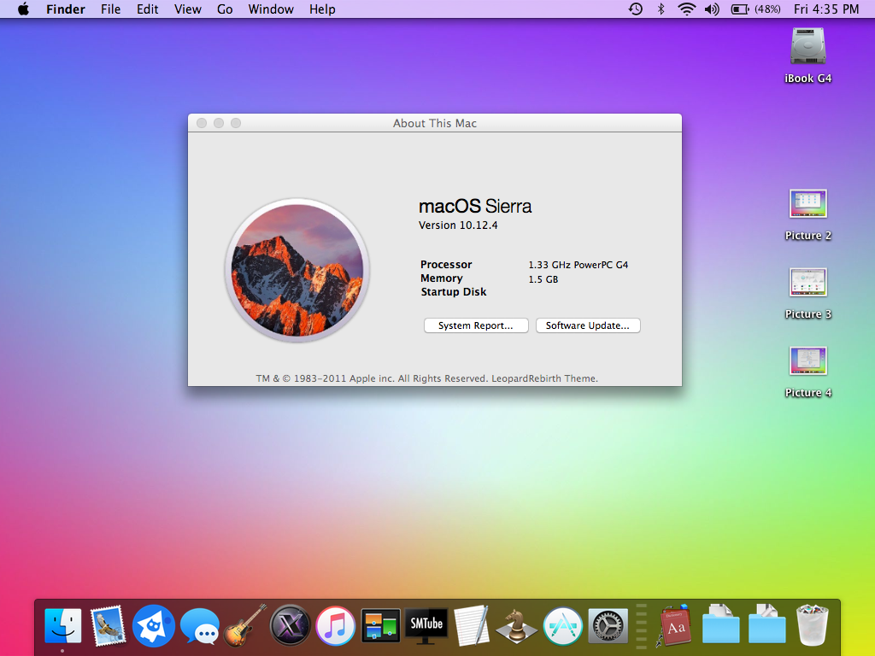Image resolution: width=875 pixels, height=656 pixels.
Task: Open the first blue folder stack
Action: point(721,624)
